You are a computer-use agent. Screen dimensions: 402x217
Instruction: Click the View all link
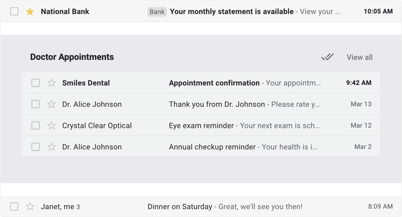click(359, 57)
